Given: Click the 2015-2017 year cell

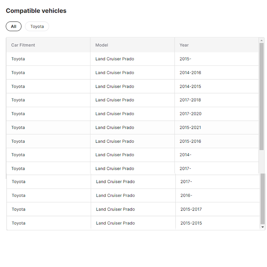Looking at the screenshot, I should [191, 209].
